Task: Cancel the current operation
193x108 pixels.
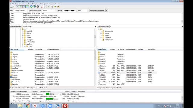Action: coord(38,7)
